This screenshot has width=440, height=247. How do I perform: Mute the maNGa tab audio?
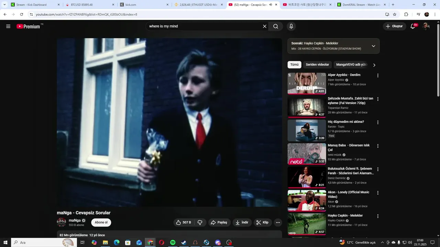coord(271,5)
